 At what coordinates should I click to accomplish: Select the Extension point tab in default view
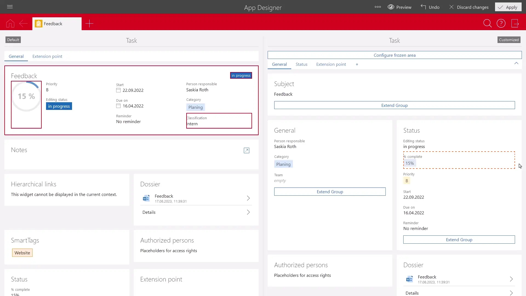point(47,56)
